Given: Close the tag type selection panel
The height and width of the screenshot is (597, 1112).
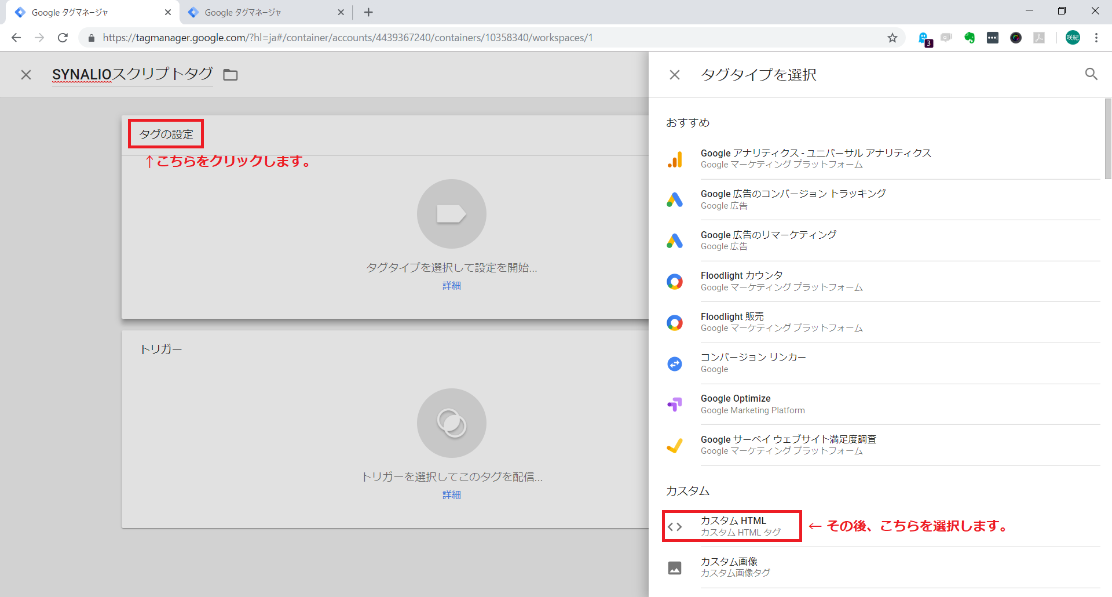Looking at the screenshot, I should tap(675, 75).
